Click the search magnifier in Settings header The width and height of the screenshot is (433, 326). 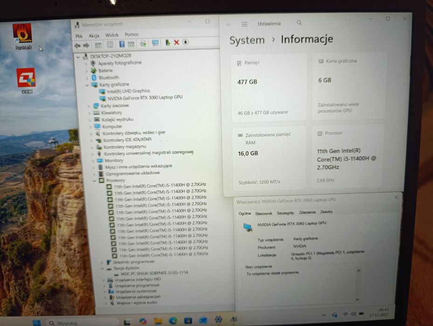[x=299, y=23]
